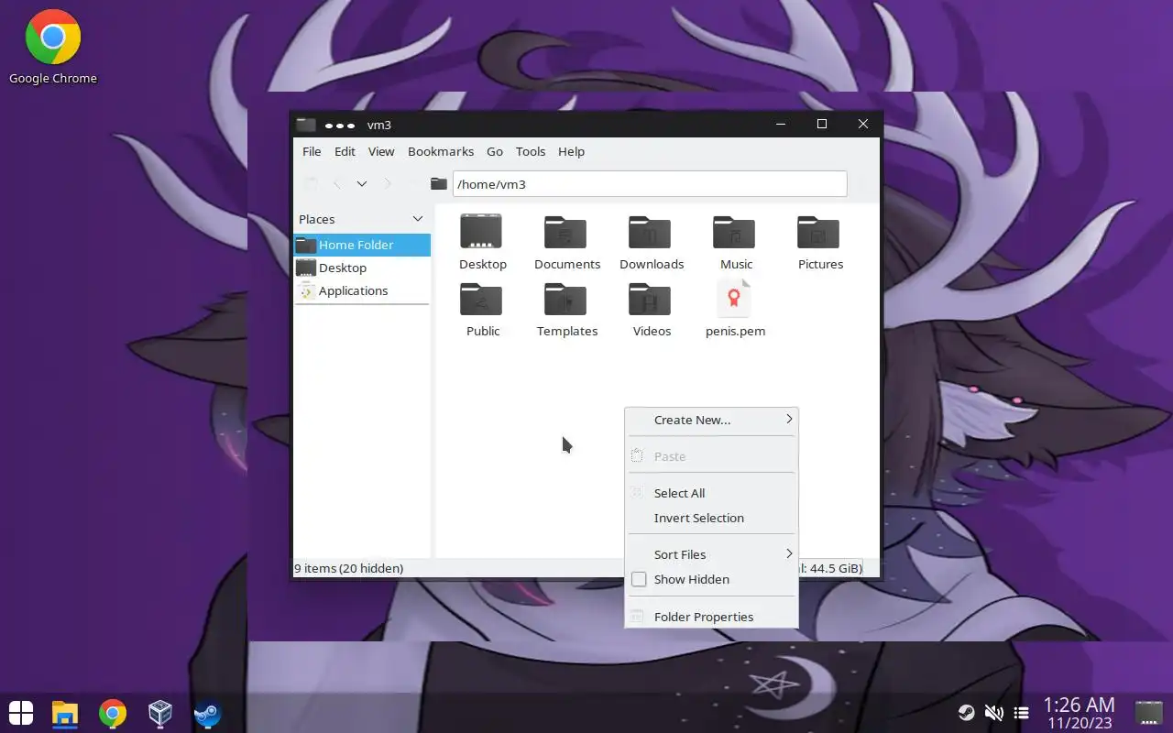Open the Go menu
The width and height of the screenshot is (1173, 733).
[x=495, y=151]
